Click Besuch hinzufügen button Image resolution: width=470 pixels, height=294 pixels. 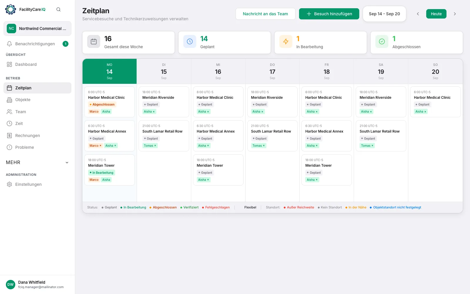click(x=329, y=14)
